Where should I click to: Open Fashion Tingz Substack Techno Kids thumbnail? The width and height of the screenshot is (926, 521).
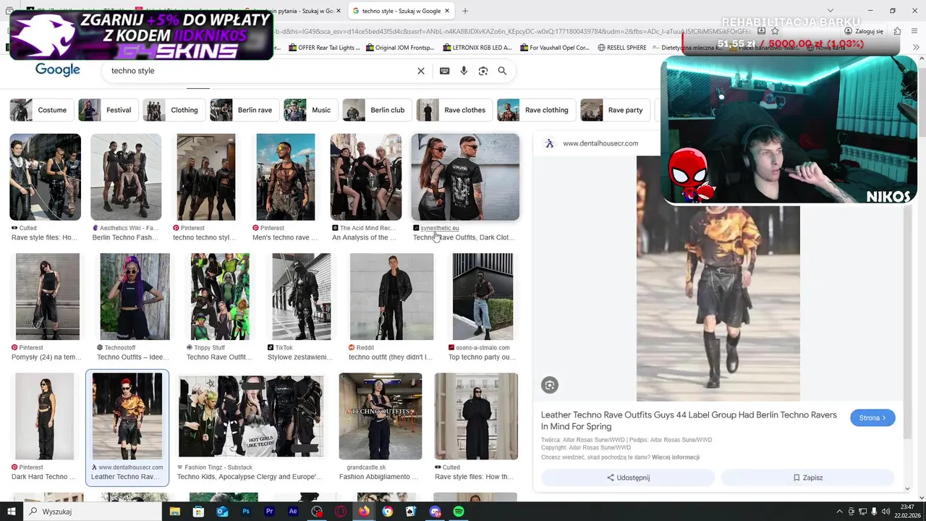coord(251,416)
